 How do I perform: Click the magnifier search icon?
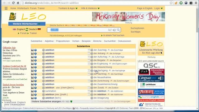[118, 30]
